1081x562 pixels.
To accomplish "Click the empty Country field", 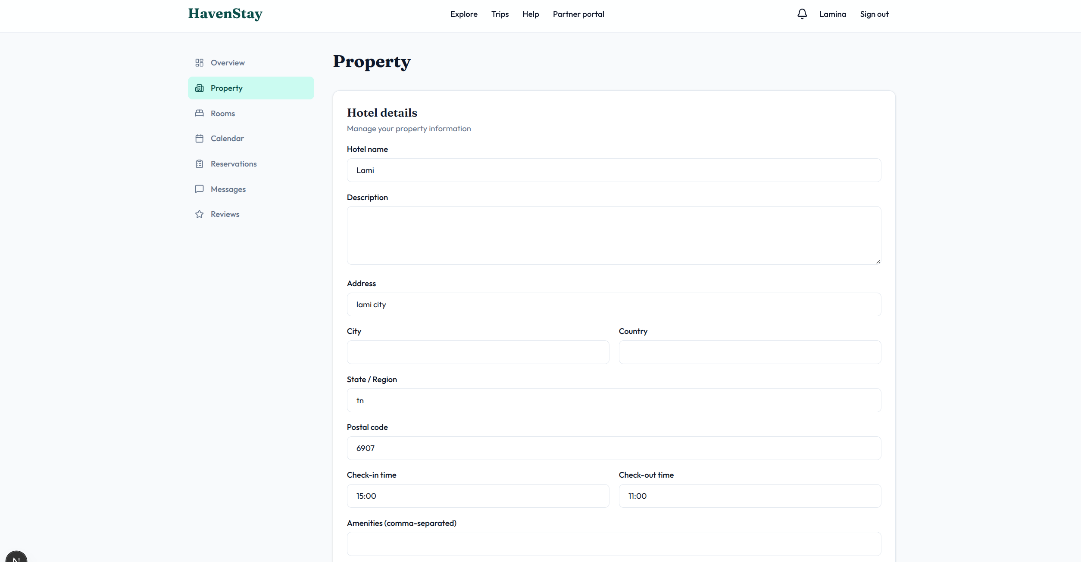I will pos(750,352).
